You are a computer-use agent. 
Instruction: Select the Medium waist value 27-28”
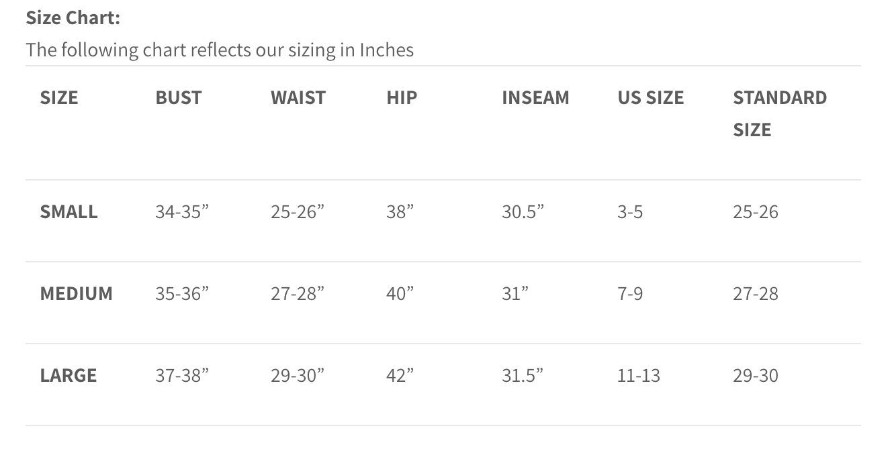pyautogui.click(x=298, y=294)
